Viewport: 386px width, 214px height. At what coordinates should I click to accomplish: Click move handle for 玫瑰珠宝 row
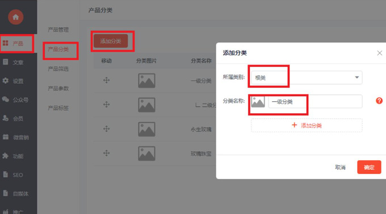106,153
